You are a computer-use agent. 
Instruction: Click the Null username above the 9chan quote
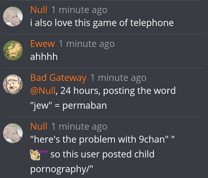(39, 126)
